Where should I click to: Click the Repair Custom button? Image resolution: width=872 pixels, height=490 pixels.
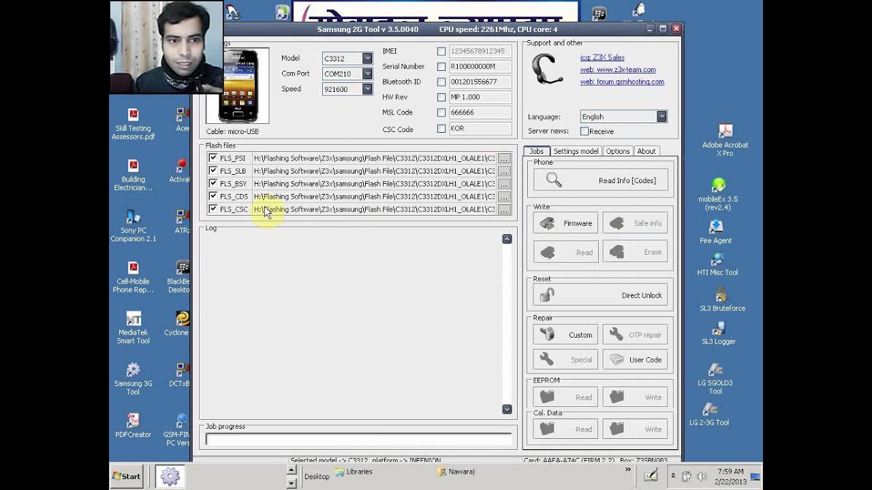(x=565, y=335)
